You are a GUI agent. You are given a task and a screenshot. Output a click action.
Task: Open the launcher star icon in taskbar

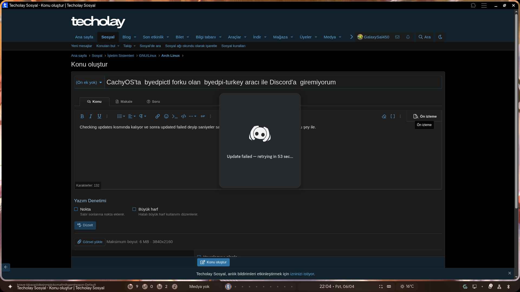(10, 287)
